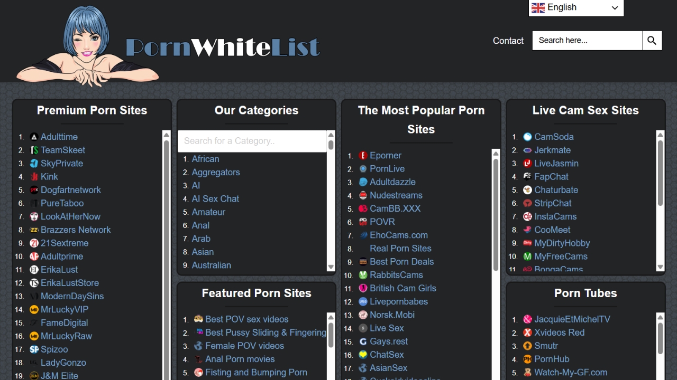This screenshot has width=677, height=380.
Task: Select the AI Sex Chat category
Action: (215, 198)
